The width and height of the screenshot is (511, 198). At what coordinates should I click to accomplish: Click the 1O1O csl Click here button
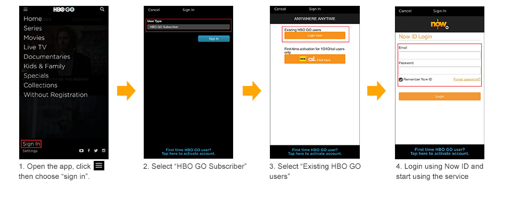point(315,59)
